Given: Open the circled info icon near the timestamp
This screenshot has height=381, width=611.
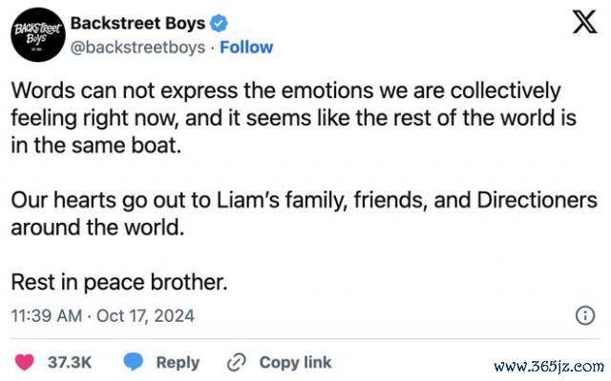Looking at the screenshot, I should [585, 315].
